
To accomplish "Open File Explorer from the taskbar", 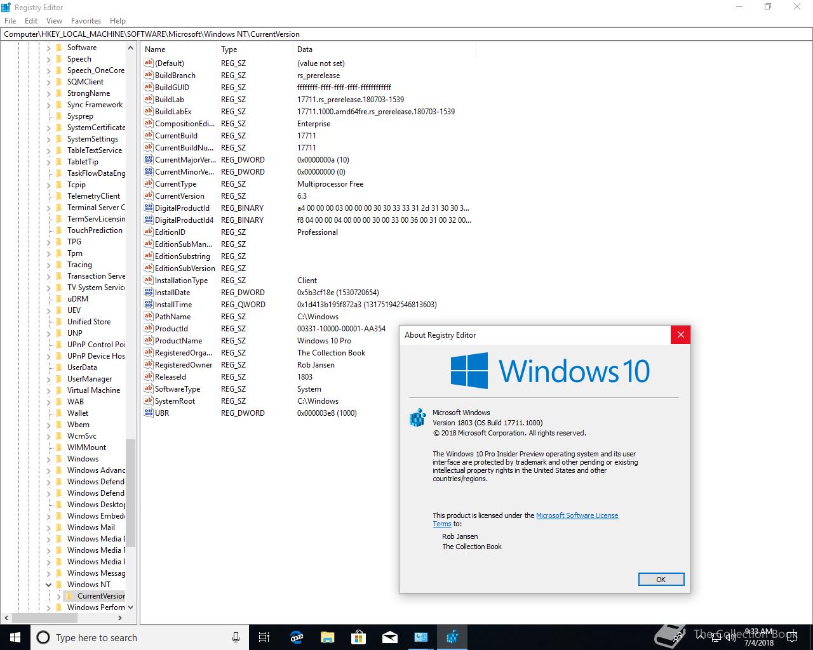I will (x=328, y=637).
